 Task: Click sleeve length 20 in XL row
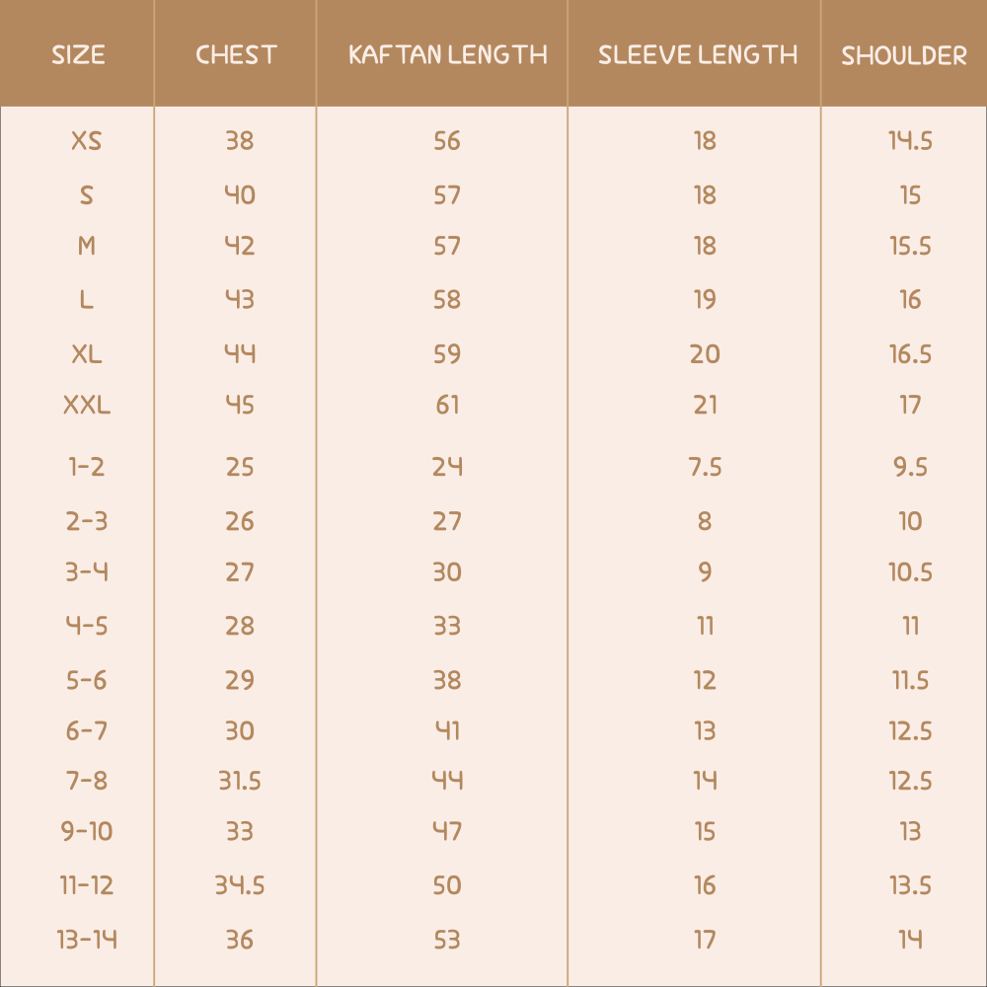(x=705, y=354)
